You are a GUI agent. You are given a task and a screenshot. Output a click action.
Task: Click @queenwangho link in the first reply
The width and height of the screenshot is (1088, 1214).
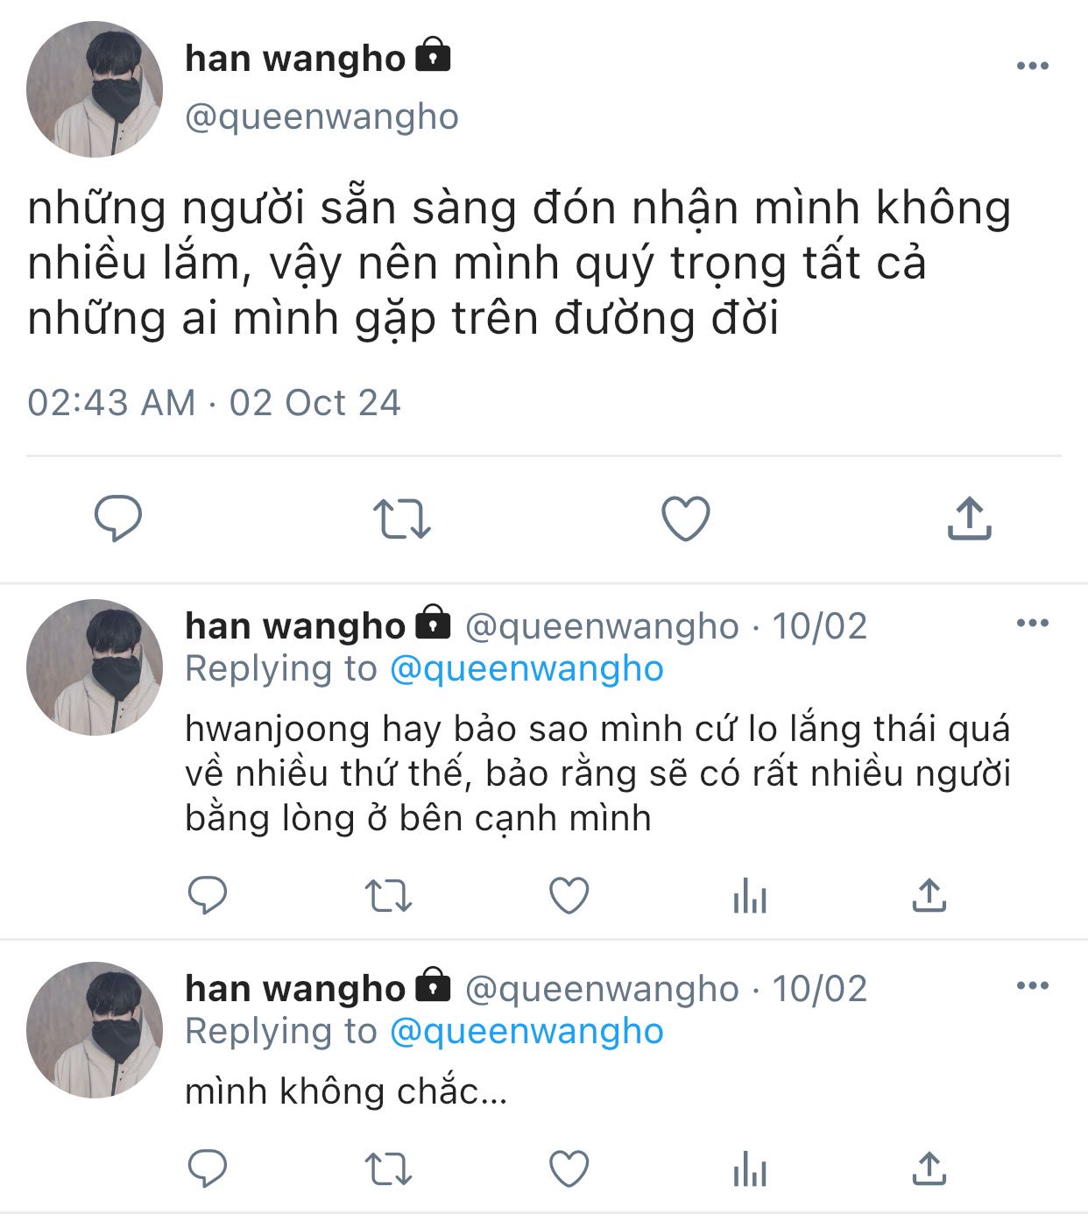526,669
